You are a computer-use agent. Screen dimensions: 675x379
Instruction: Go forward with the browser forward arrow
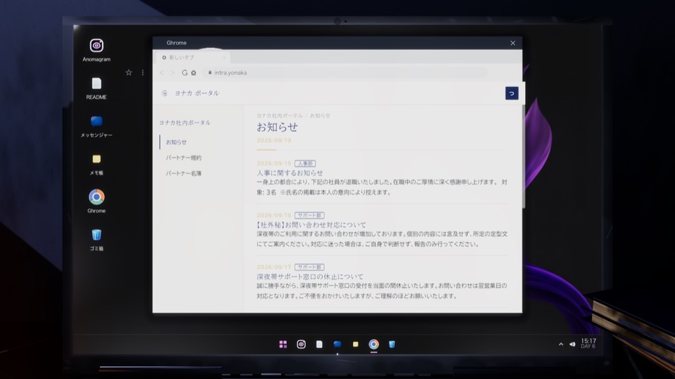pos(172,73)
